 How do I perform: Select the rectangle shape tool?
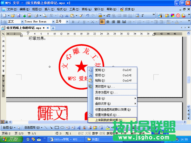pyautogui.click(x=57, y=128)
